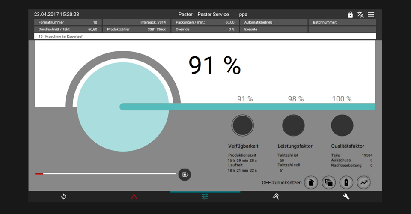Image resolution: width=411 pixels, height=214 pixels.
Task: Open the magnifier analysis tab
Action: coord(276,197)
